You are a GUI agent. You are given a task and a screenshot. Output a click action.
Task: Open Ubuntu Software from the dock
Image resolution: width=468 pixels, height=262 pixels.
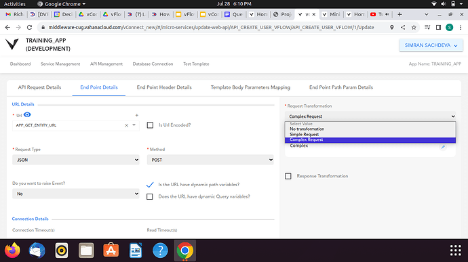coord(111,250)
